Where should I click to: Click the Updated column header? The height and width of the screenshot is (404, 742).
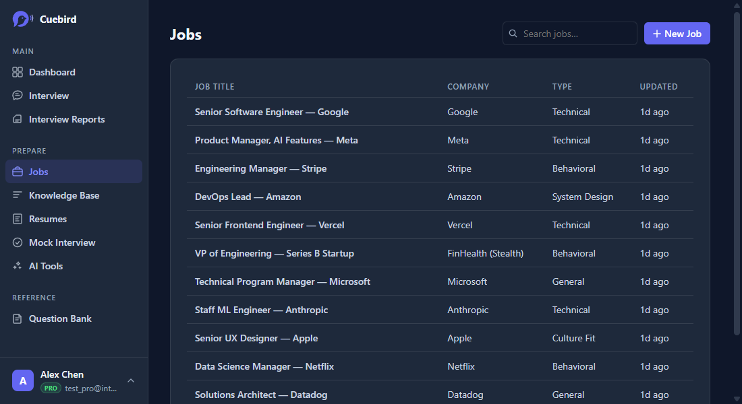[x=658, y=86]
